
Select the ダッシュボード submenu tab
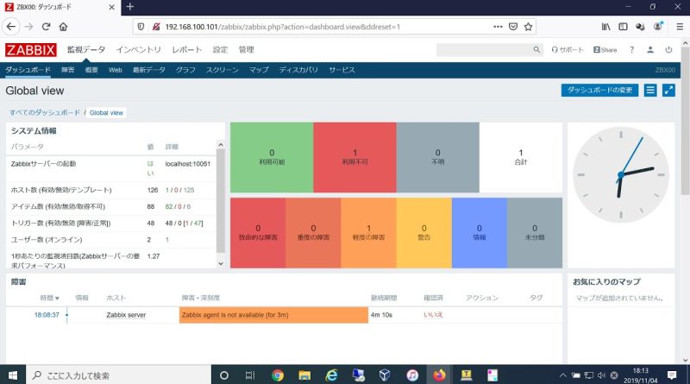tap(28, 70)
